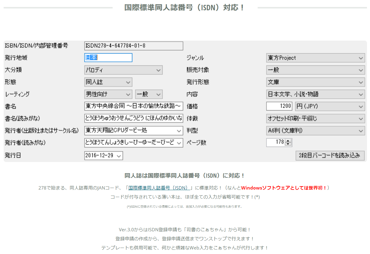The width and height of the screenshot is (370, 254).
Task: Expand the レーティング dropdown showing 男性向け
Action: point(108,94)
